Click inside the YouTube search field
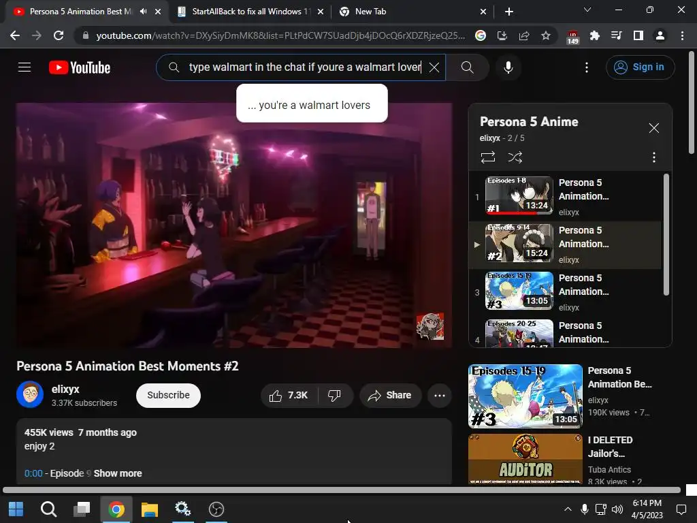The width and height of the screenshot is (697, 523). point(300,67)
